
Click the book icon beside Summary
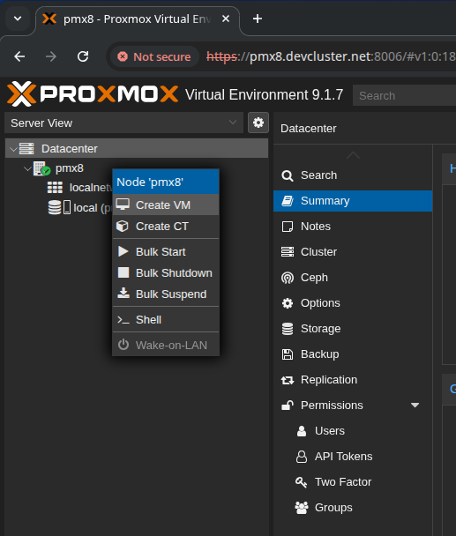point(288,201)
